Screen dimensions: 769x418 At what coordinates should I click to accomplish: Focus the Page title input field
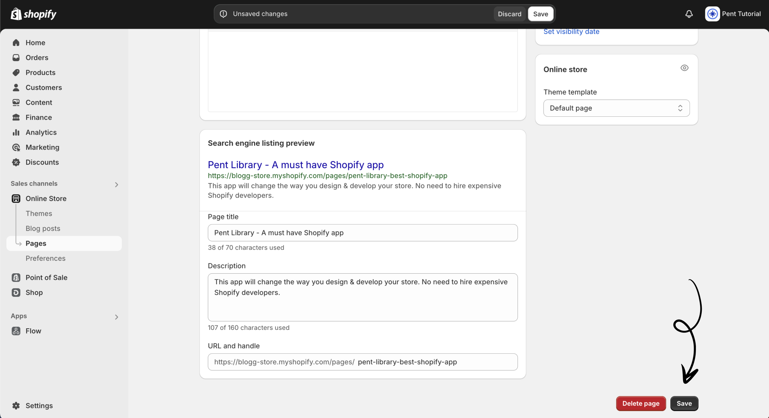(x=363, y=233)
